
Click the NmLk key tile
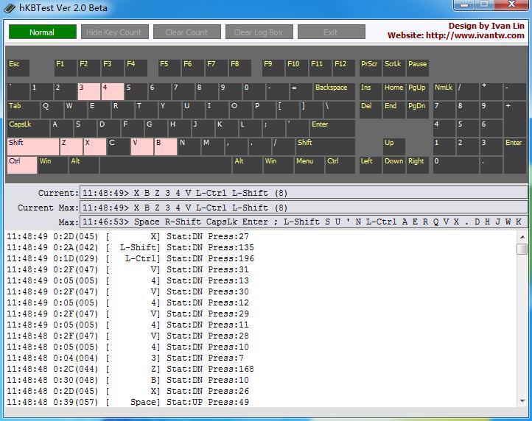click(444, 91)
